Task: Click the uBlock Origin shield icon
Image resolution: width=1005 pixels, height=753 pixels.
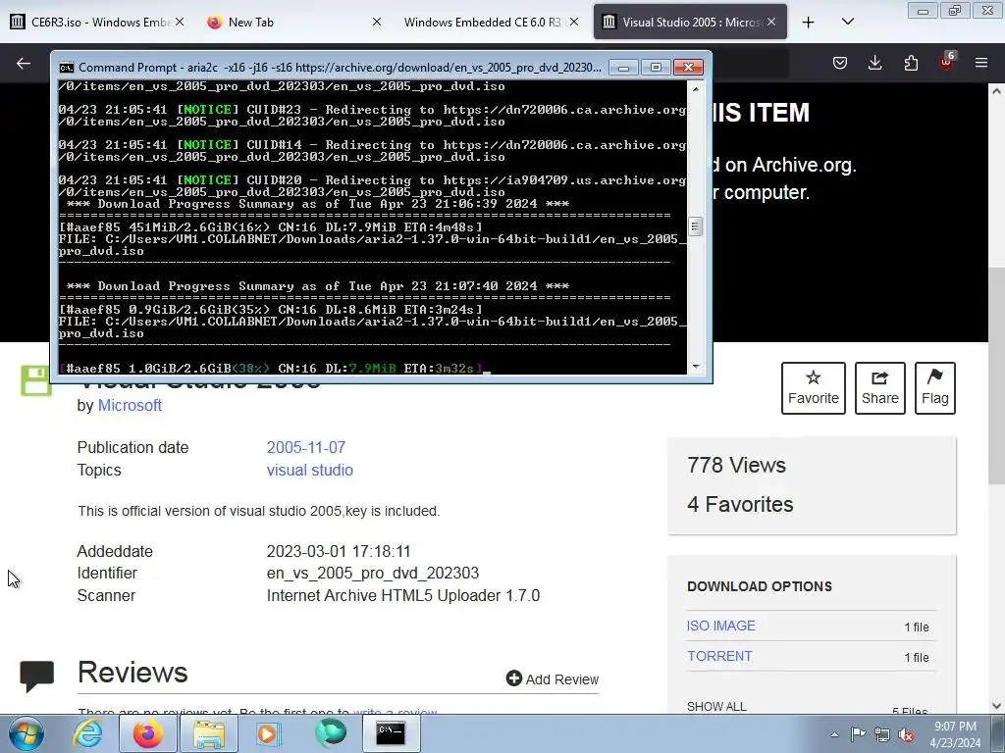Action: pyautogui.click(x=946, y=63)
